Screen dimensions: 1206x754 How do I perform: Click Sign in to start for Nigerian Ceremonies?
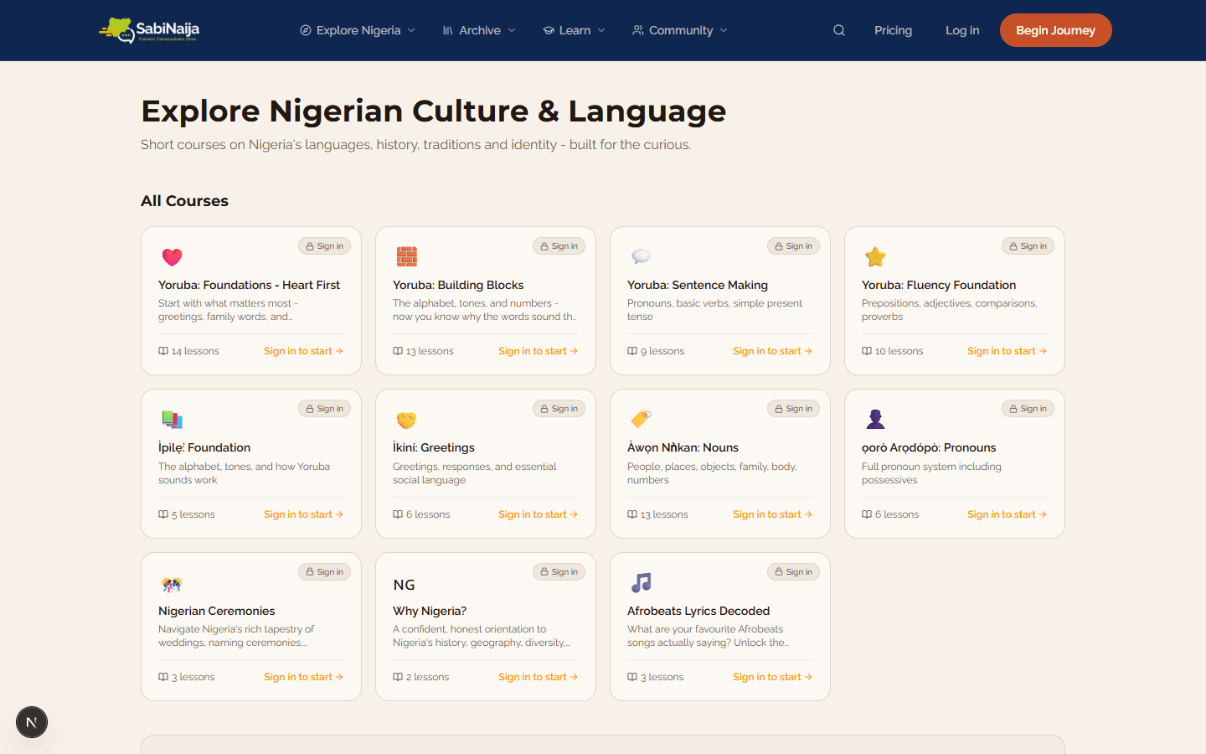pos(304,677)
